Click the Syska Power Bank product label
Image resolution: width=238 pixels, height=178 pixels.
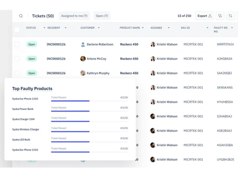23,109
